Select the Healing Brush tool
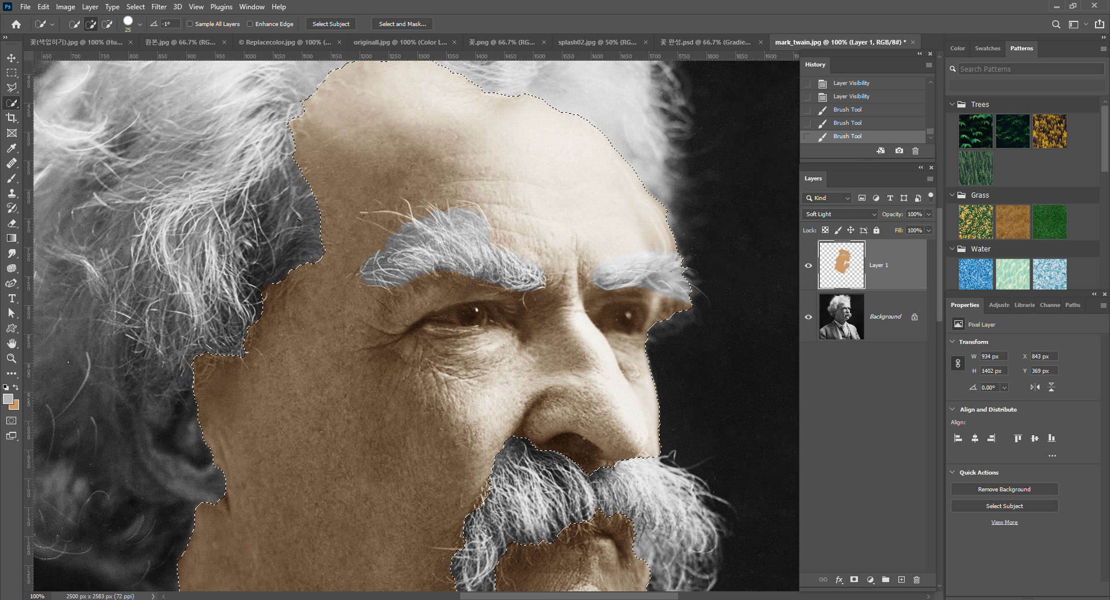 point(12,163)
